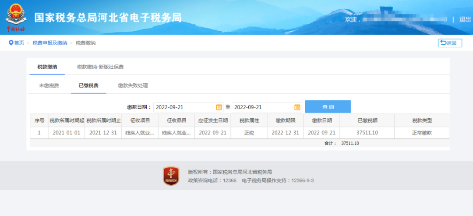This screenshot has width=473, height=216.
Task: Focus the start date field 2022-09-21
Action: [x=188, y=107]
